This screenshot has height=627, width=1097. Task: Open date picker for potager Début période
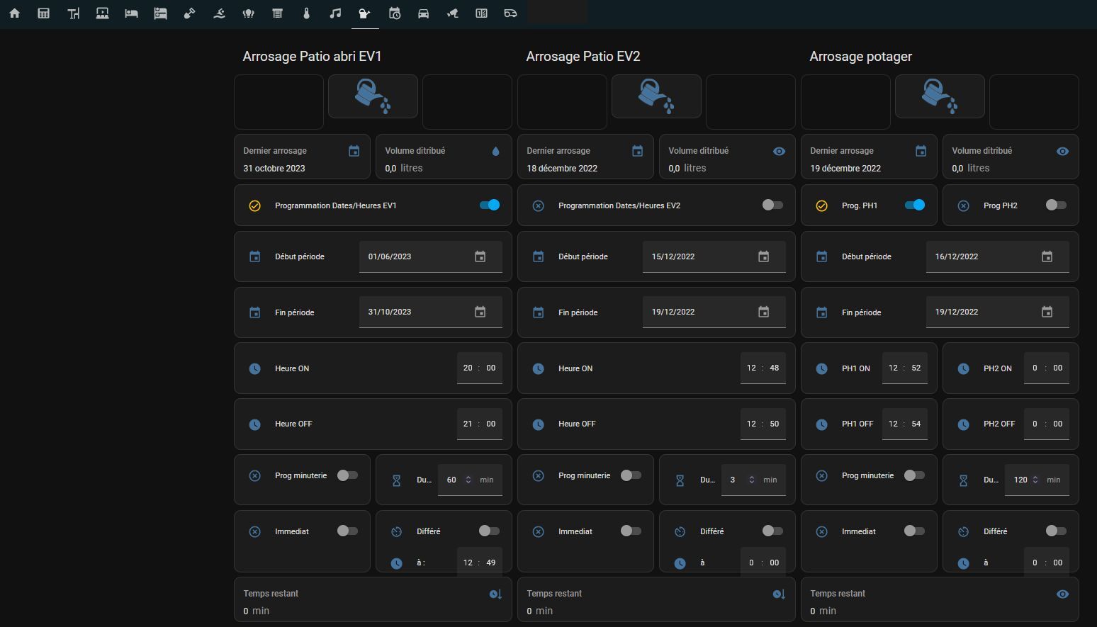pyautogui.click(x=1047, y=256)
